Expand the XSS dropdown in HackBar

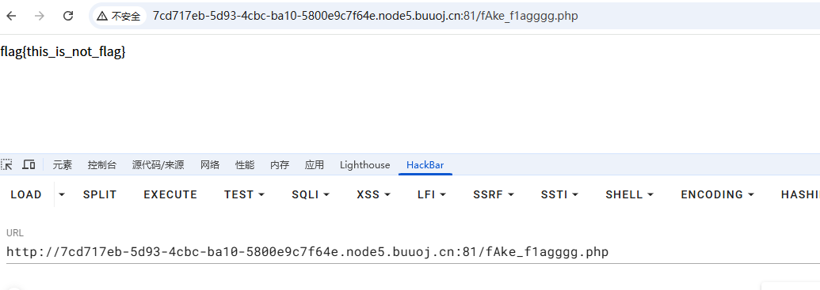click(x=373, y=194)
